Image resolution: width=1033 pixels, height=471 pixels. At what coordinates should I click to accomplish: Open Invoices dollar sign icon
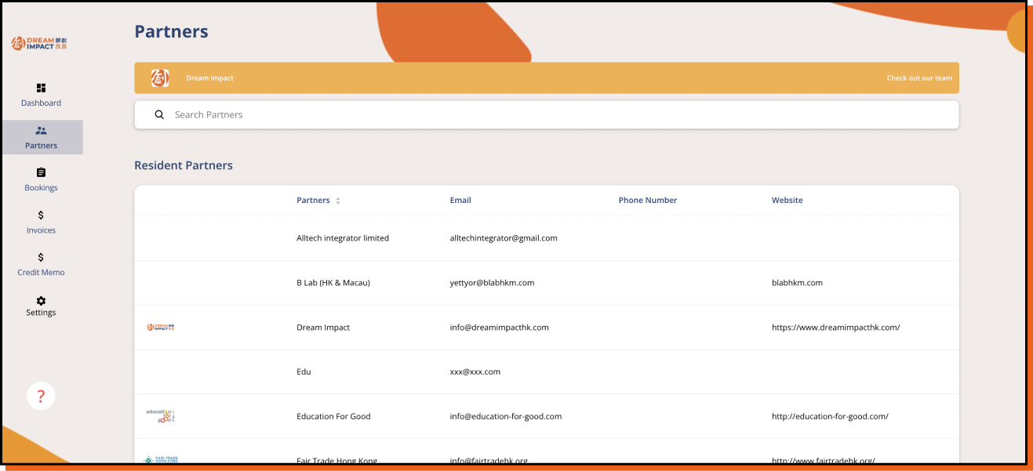tap(41, 215)
